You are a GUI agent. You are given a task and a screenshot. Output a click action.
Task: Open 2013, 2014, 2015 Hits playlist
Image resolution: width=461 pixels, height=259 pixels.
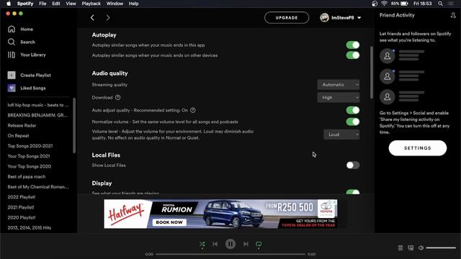tap(30, 227)
